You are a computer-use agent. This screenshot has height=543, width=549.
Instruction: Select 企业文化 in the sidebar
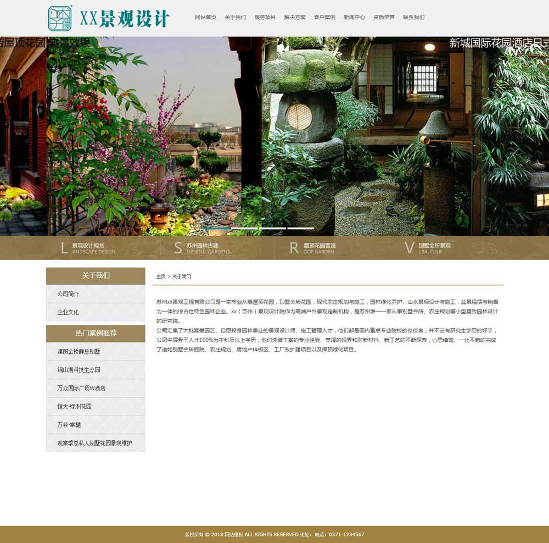coord(68,312)
